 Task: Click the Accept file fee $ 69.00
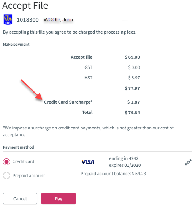coord(132,57)
